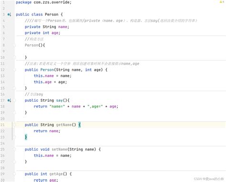Click the highlighted closing brace of getName
Image resolution: width=226 pixels, height=182 pixels.
tap(26, 137)
